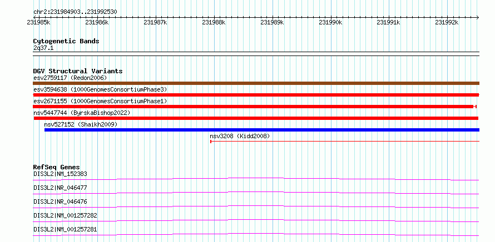Viewport: 495px width, 242px height.
Task: Click the brown esv2759117 variant bar
Action: pos(256,83)
